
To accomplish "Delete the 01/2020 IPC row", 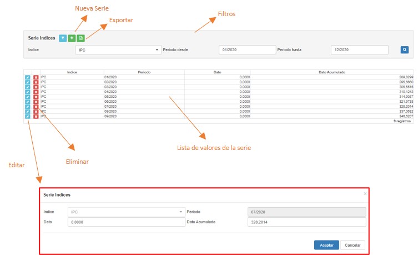I will (x=36, y=77).
